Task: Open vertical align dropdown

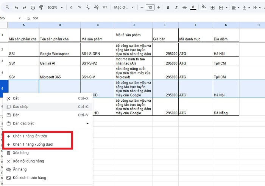Action: point(246,8)
